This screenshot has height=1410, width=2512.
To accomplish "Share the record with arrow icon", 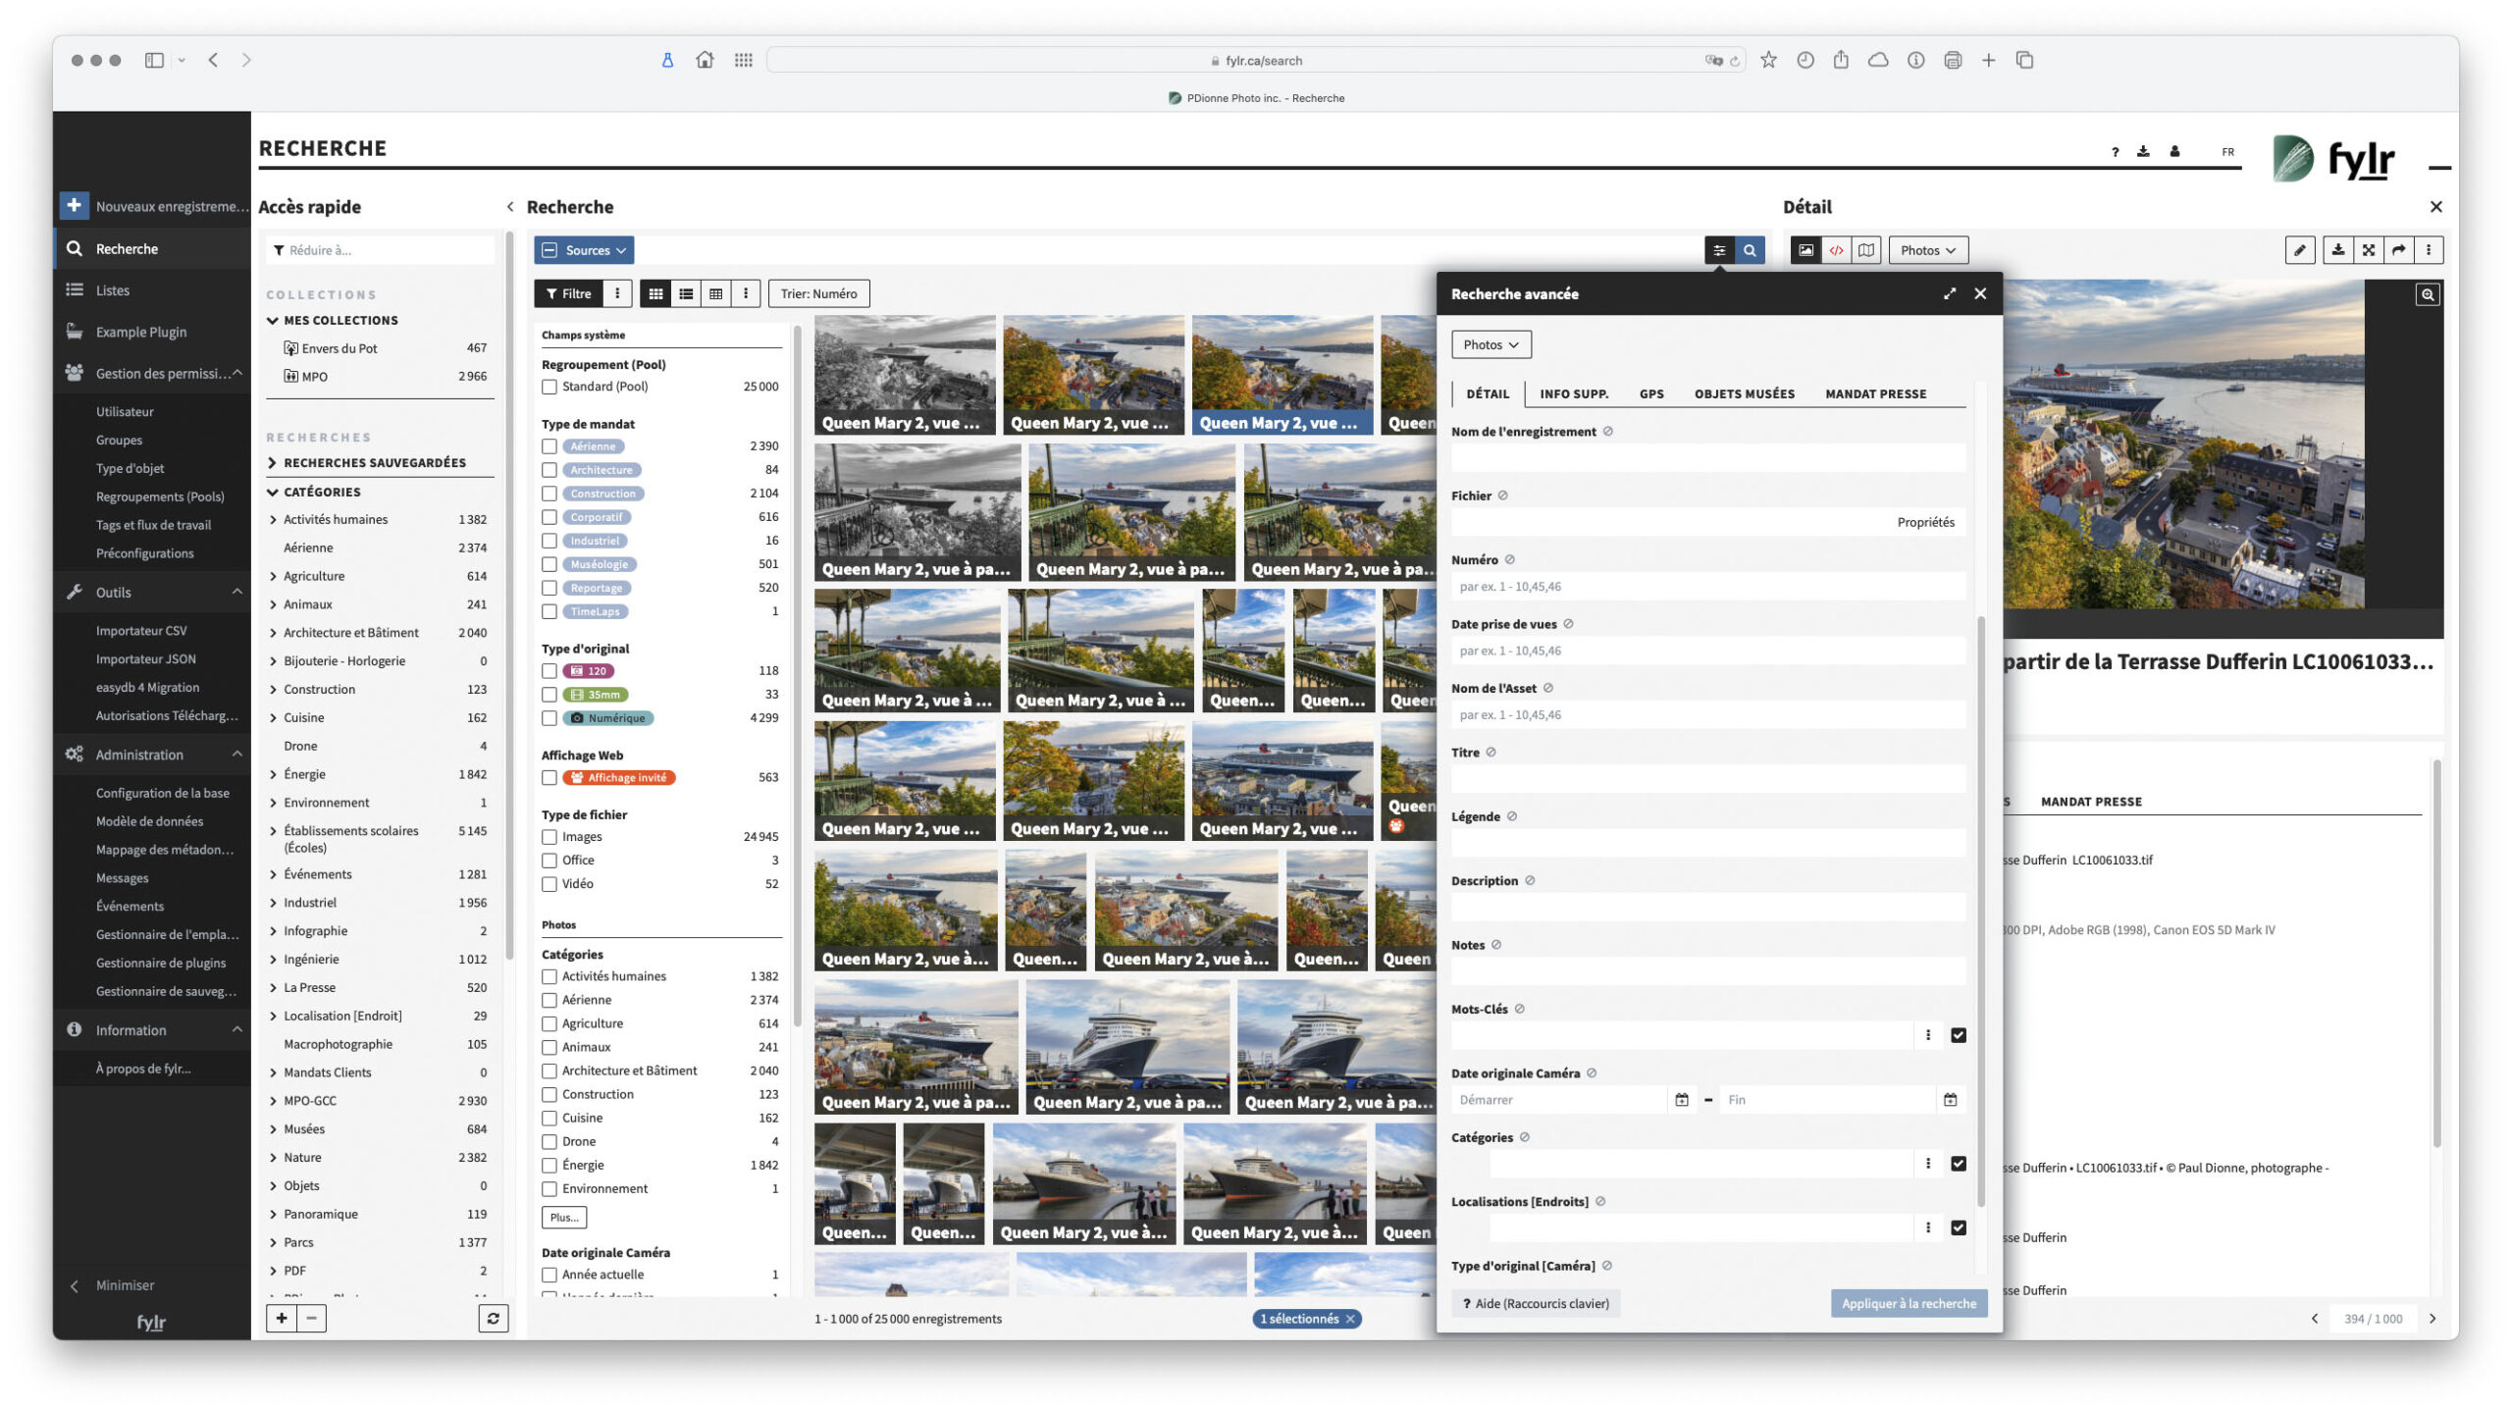I will (x=2399, y=250).
